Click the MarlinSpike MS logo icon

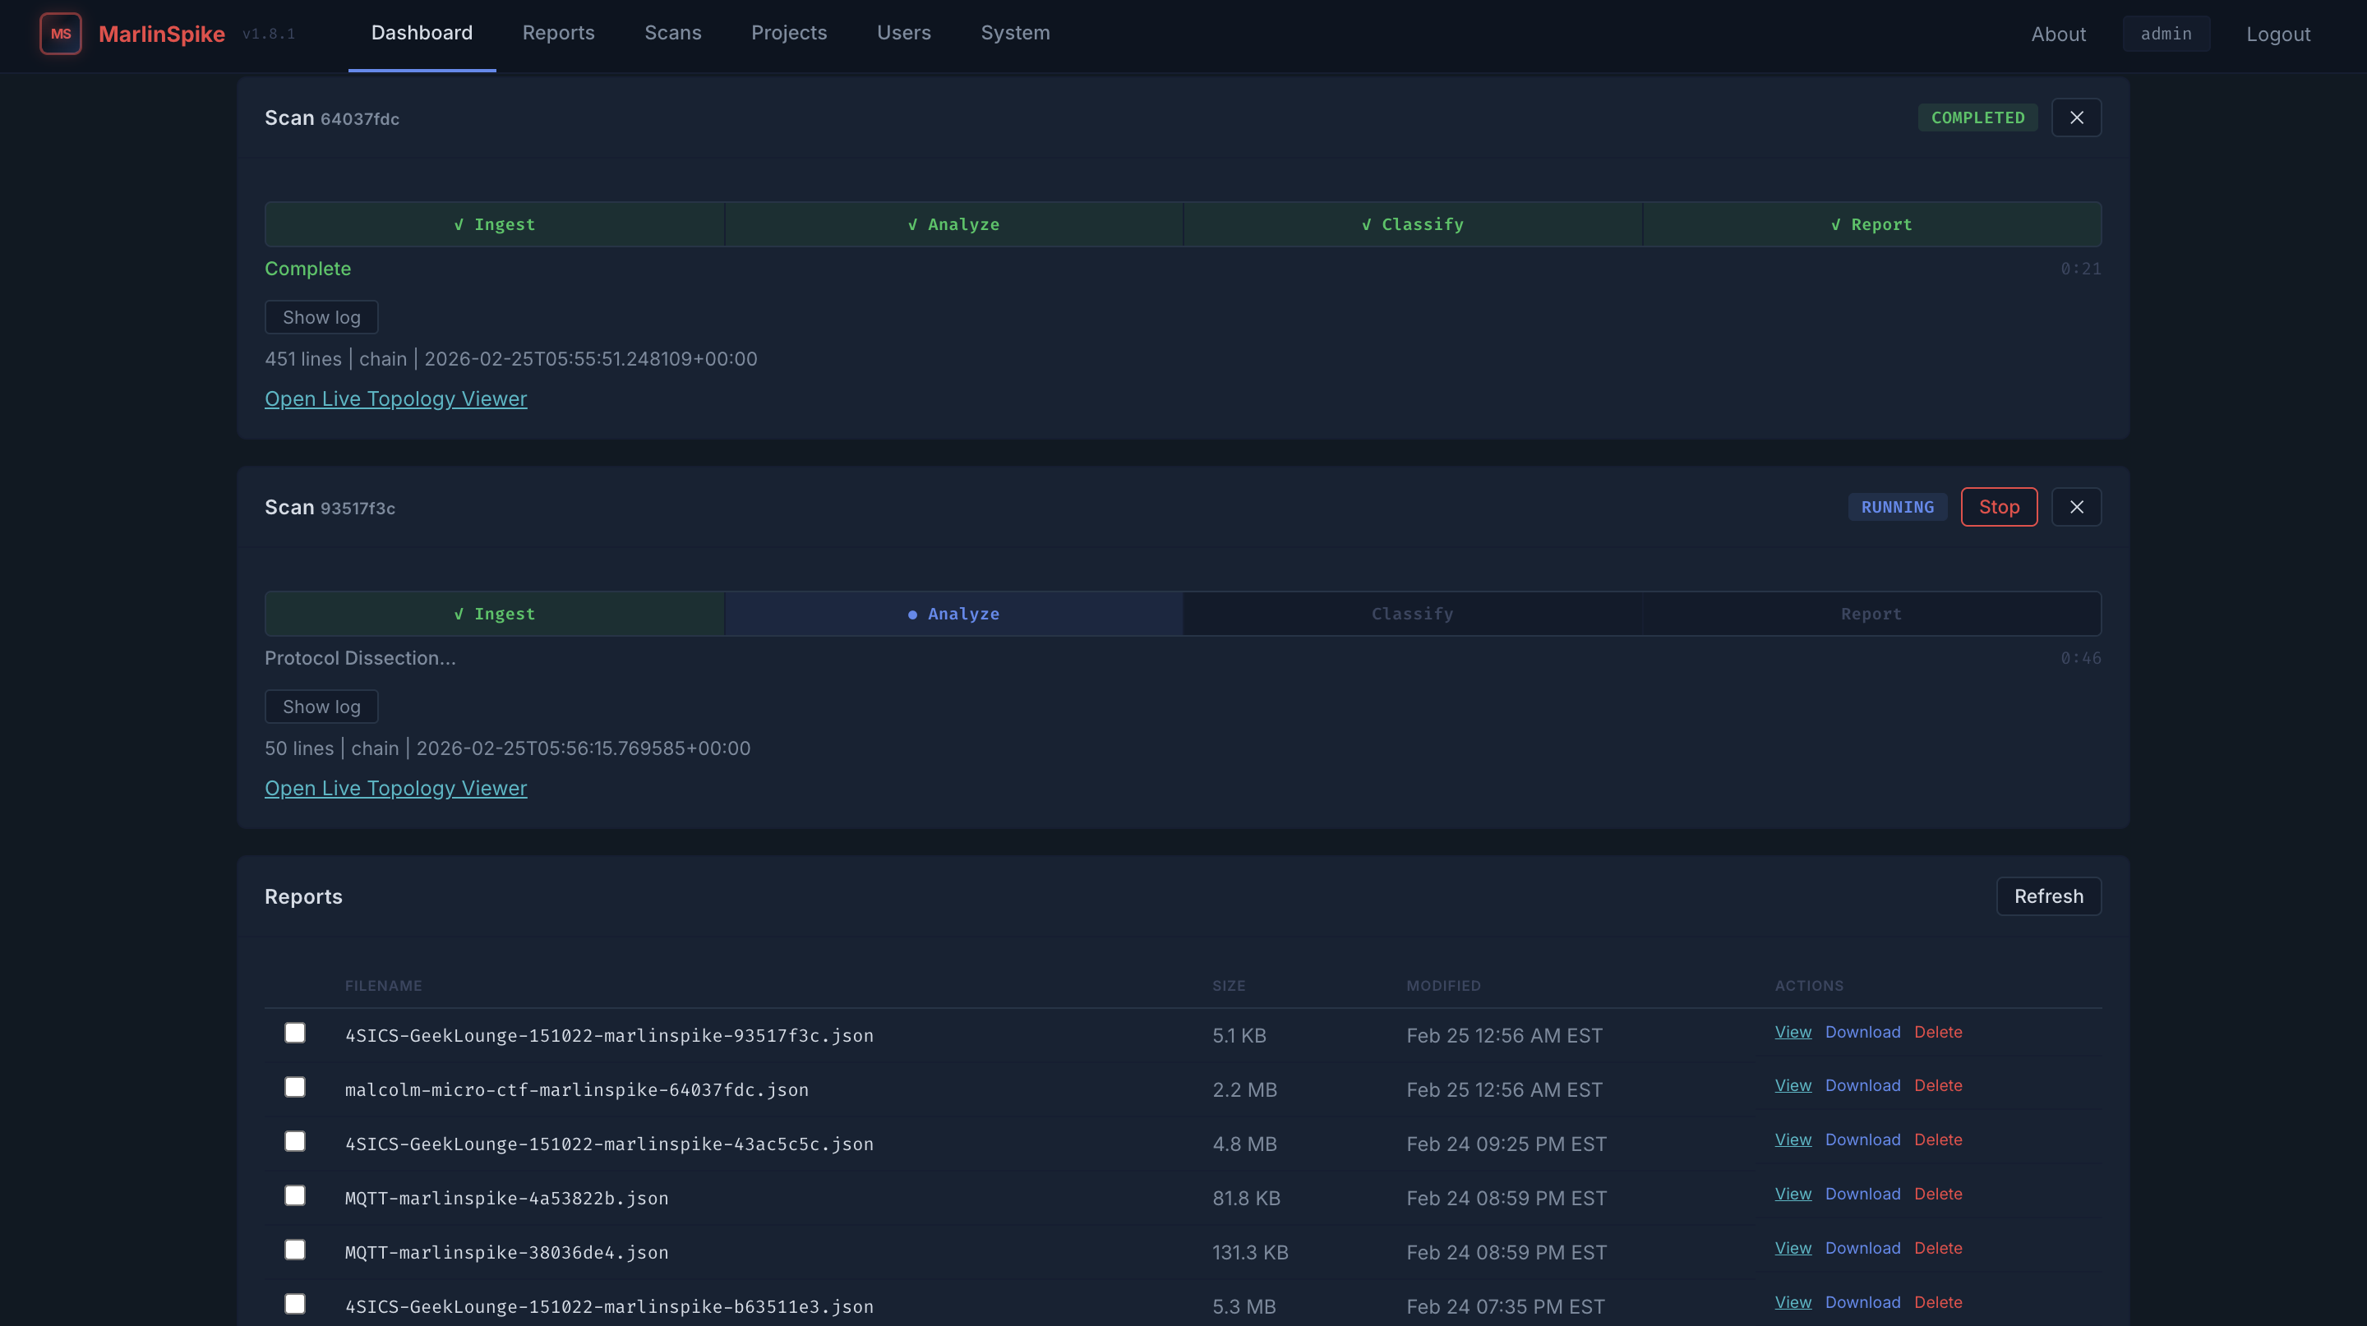click(61, 33)
